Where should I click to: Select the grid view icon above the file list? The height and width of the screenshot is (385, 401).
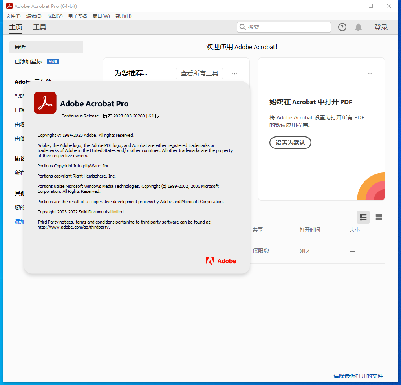click(379, 217)
